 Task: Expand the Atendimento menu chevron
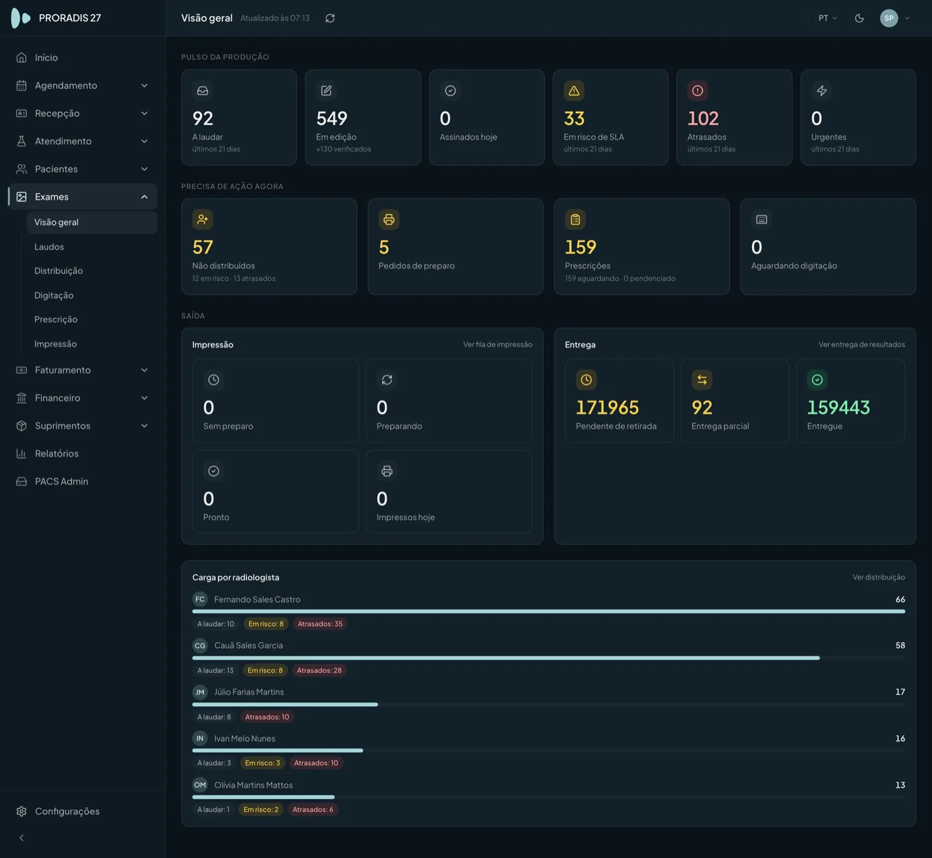pos(144,142)
